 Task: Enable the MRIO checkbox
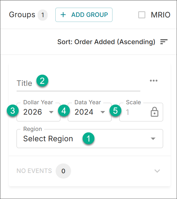[142, 15]
